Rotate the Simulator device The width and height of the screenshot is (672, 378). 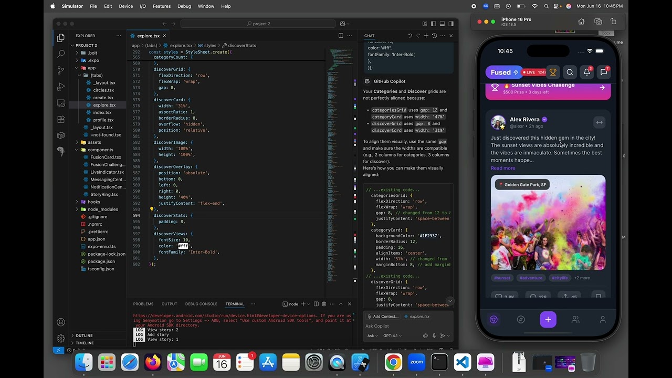click(x=614, y=22)
